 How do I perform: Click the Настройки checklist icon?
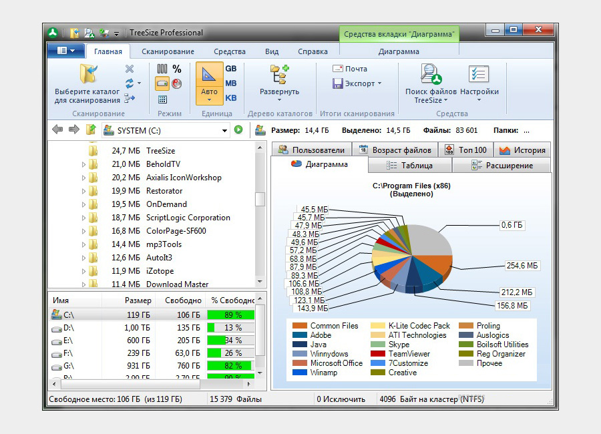(x=478, y=74)
